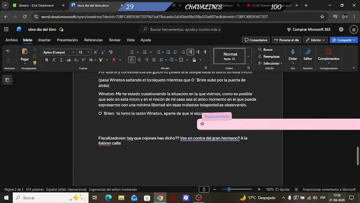This screenshot has width=360, height=203.
Task: Set left-to-right text direction
Action: click(191, 52)
